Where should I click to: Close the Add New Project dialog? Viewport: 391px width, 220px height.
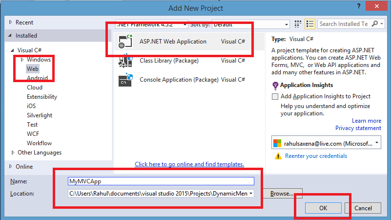click(376, 6)
